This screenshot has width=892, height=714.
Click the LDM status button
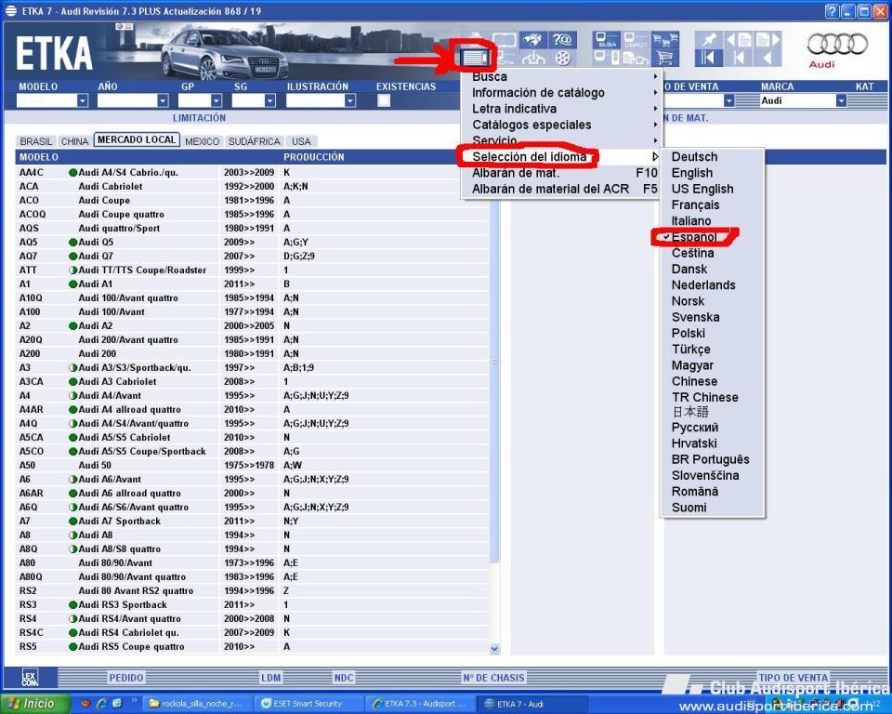(270, 678)
